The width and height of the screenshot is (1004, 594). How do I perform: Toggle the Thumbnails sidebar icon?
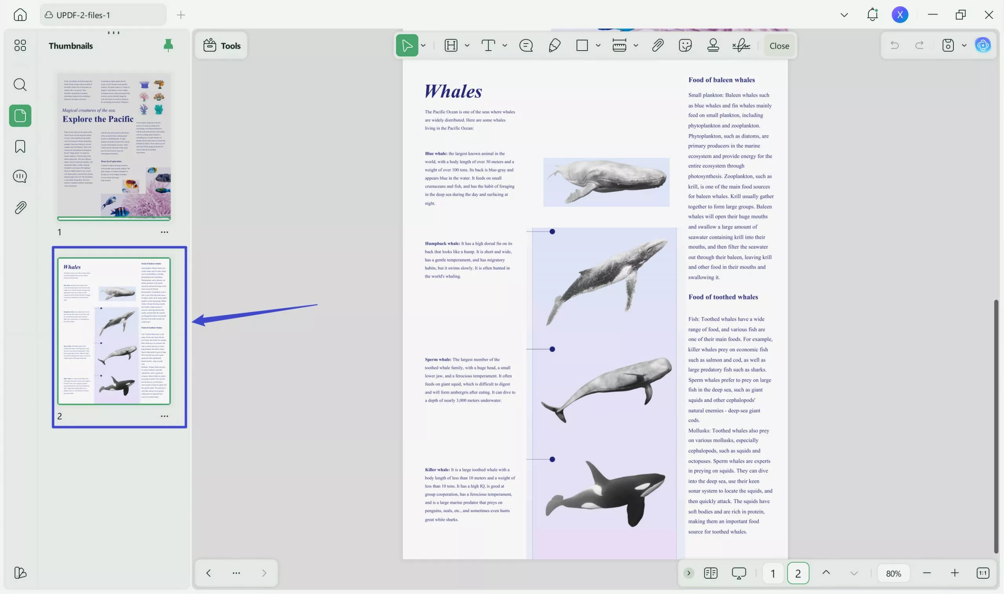click(x=20, y=116)
